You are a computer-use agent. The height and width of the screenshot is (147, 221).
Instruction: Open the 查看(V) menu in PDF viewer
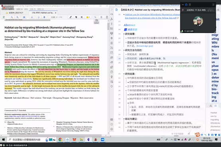pos(20,9)
